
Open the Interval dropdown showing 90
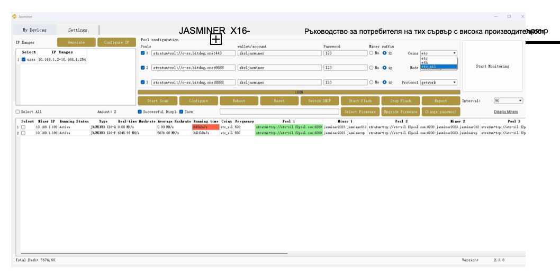(508, 101)
